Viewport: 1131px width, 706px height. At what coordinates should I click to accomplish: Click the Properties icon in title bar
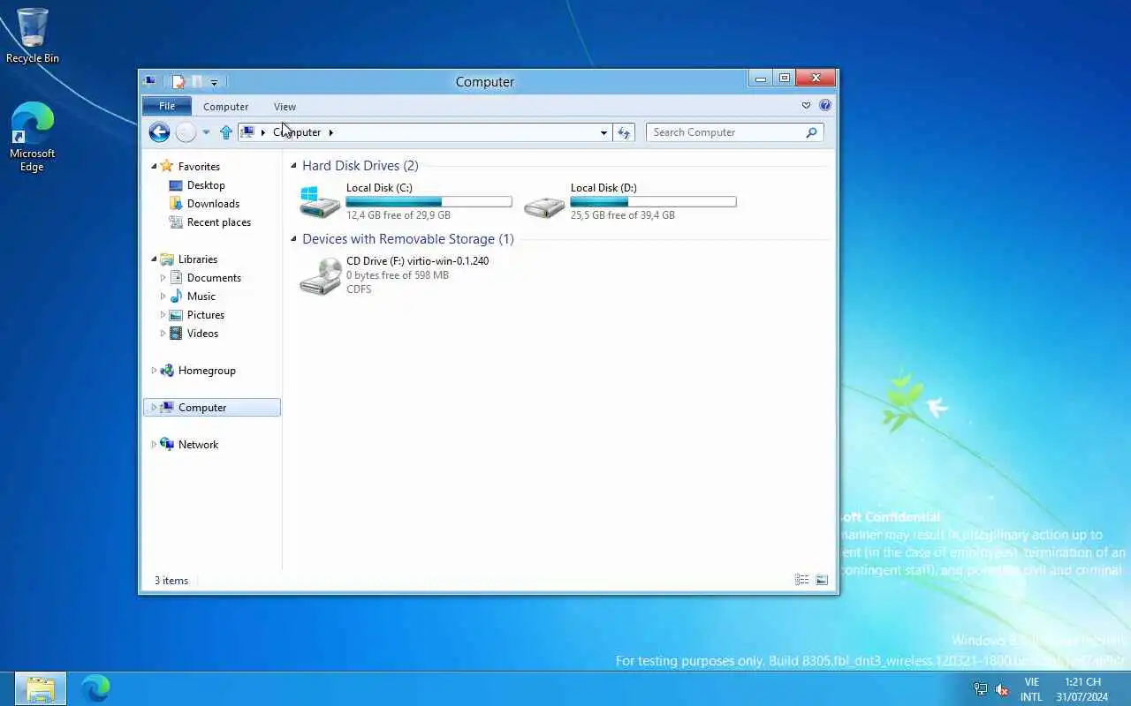pyautogui.click(x=179, y=82)
